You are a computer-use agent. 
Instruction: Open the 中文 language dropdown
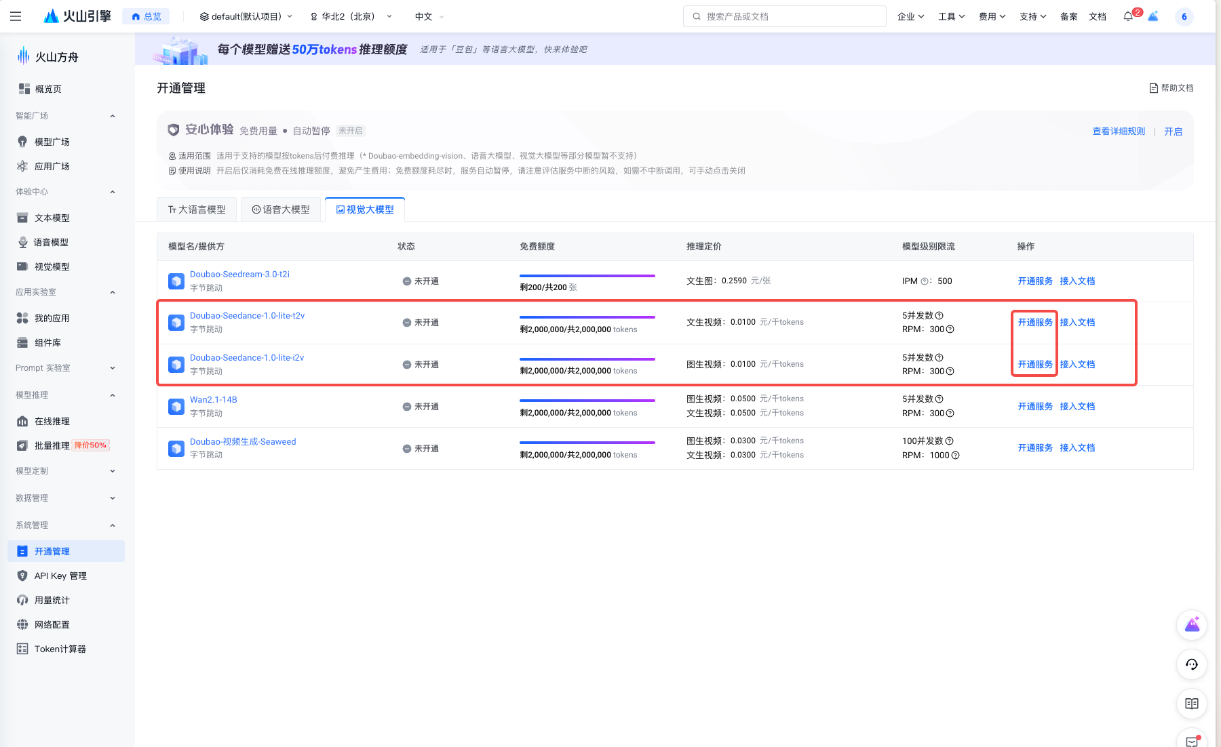[x=429, y=16]
